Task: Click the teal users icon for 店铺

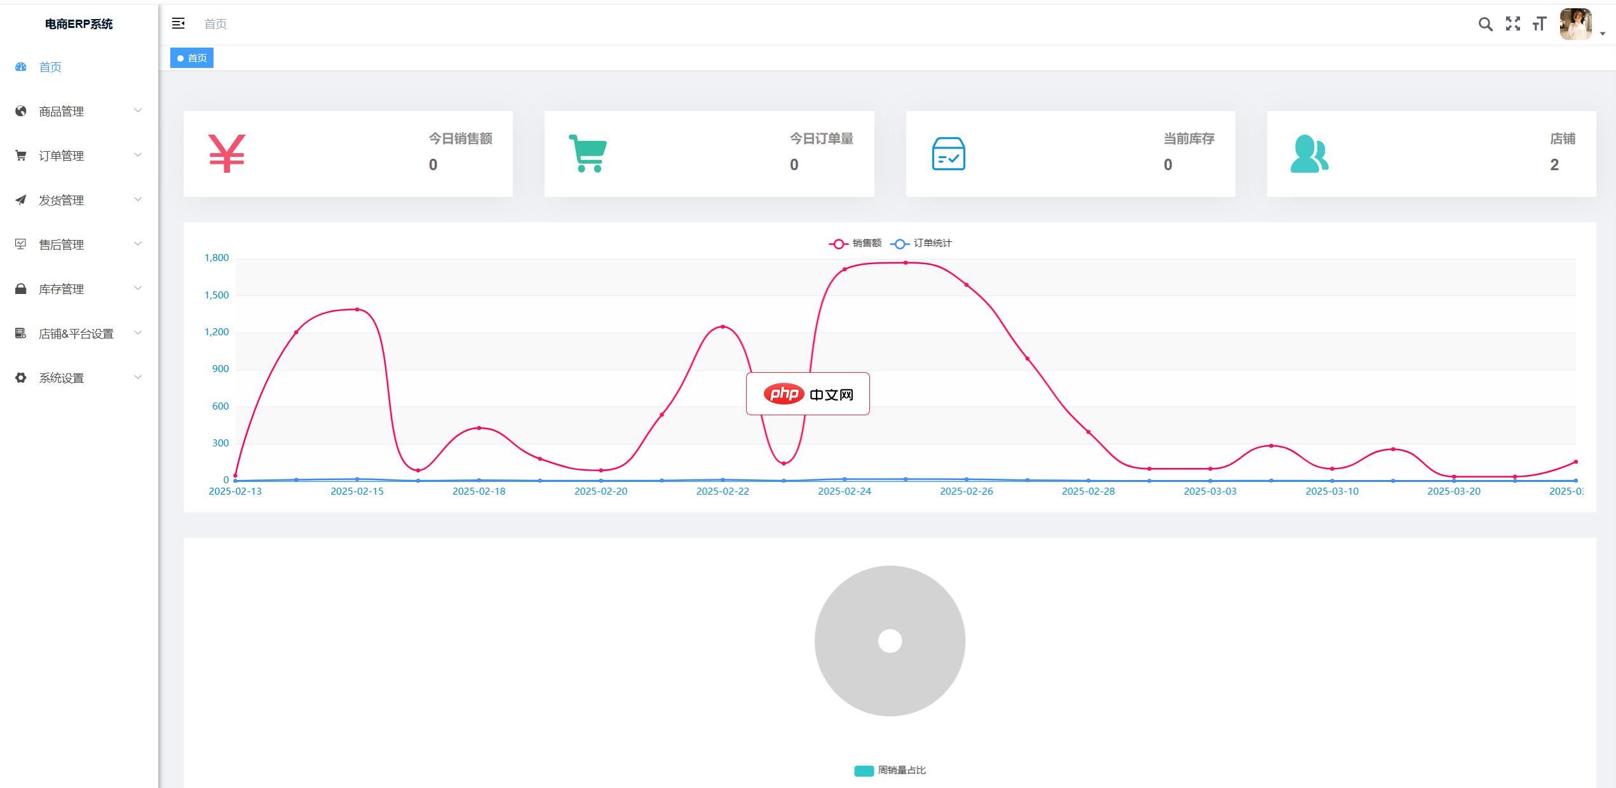Action: pyautogui.click(x=1310, y=154)
